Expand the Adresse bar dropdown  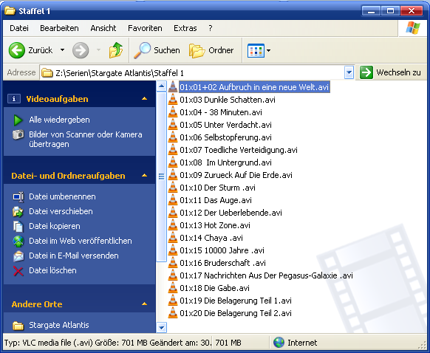pos(349,72)
